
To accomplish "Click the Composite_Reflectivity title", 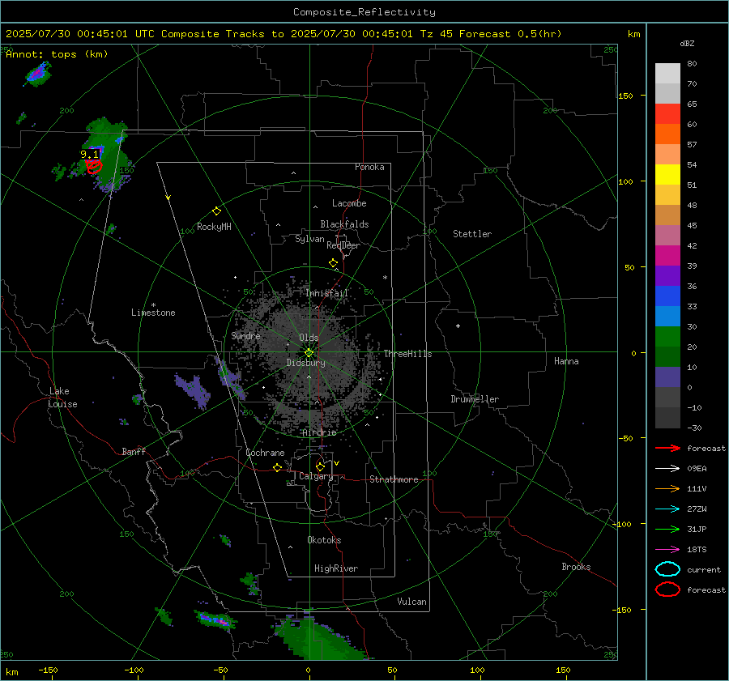I will (x=364, y=12).
